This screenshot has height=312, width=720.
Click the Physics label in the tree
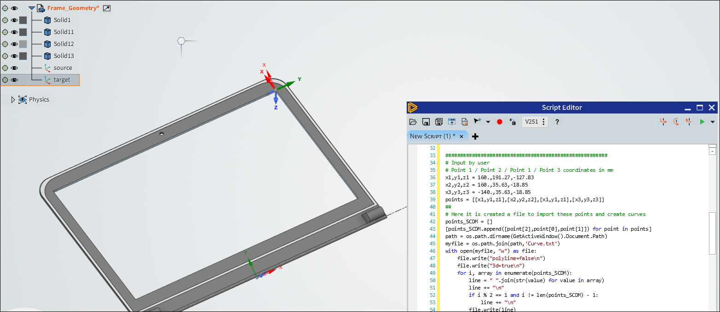(39, 100)
